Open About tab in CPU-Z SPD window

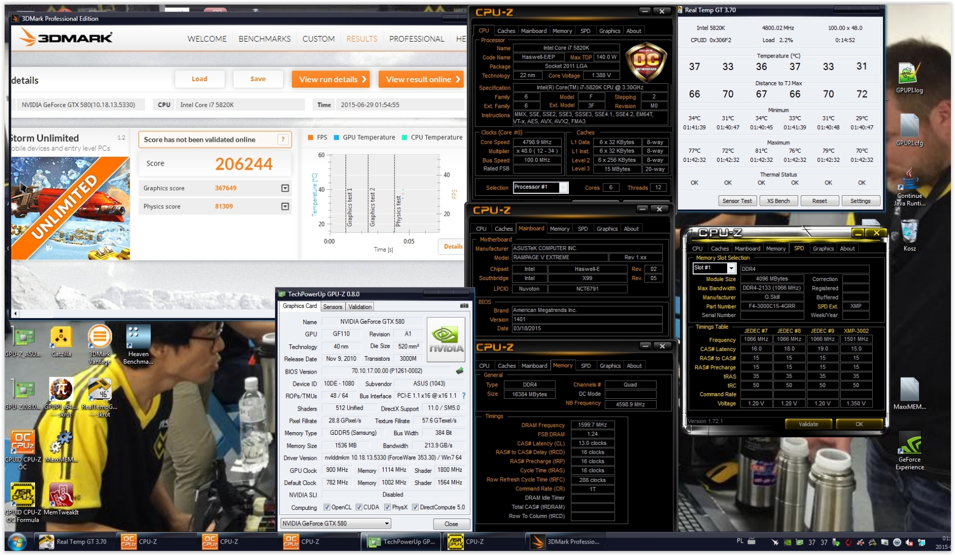[847, 249]
